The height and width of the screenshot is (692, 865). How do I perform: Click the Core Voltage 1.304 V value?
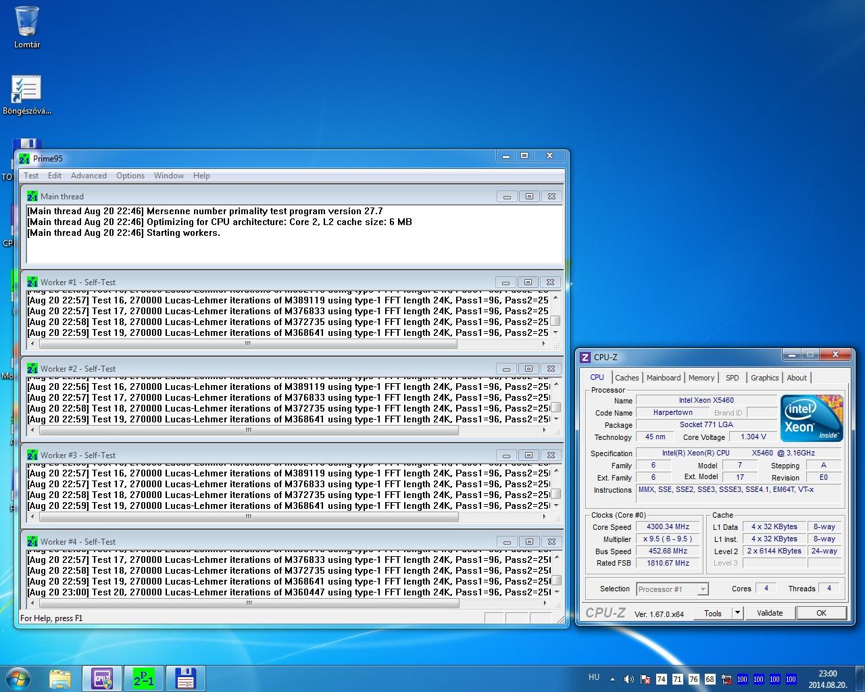click(753, 437)
